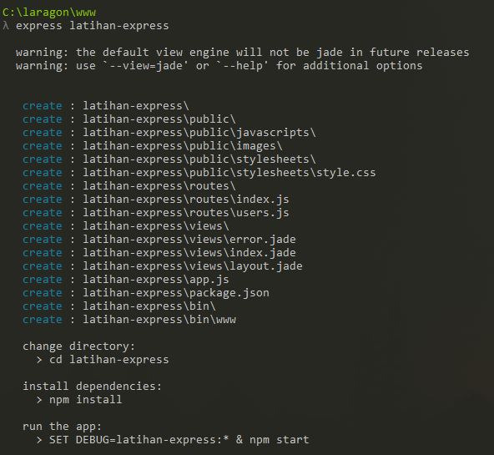Click the 'run the app:' heading
This screenshot has width=494, height=455.
[62, 427]
